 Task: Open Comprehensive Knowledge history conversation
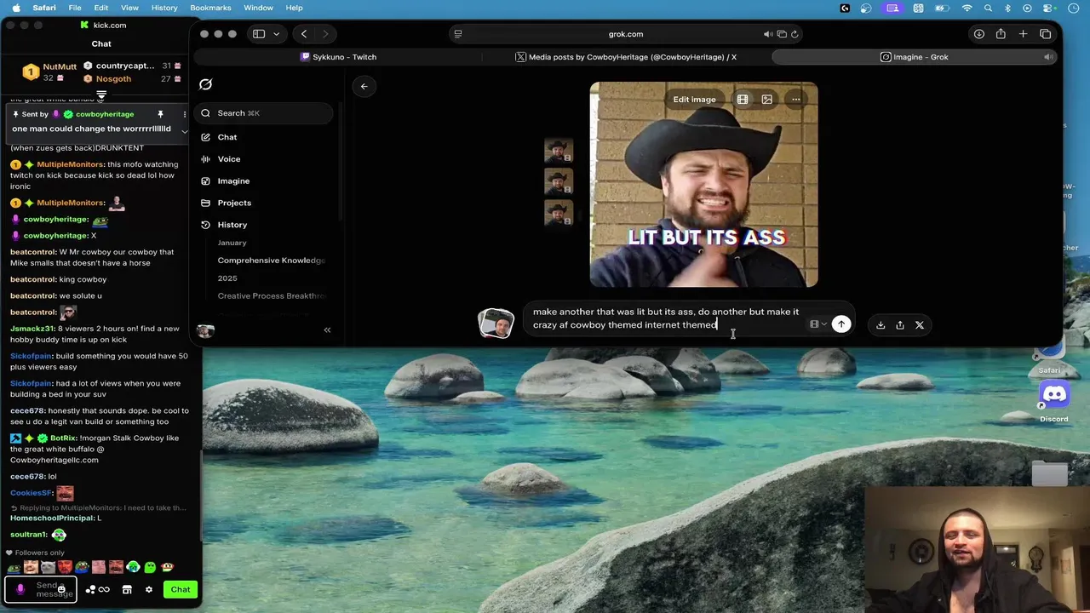click(271, 261)
